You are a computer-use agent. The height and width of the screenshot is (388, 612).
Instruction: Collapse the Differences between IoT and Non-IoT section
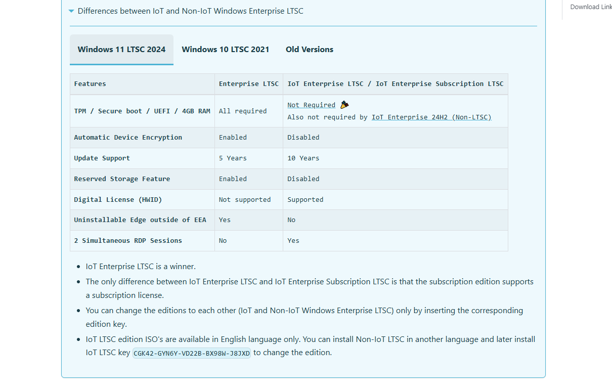pos(186,11)
